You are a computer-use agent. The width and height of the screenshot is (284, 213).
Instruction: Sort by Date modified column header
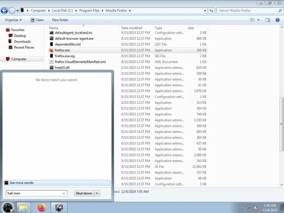pyautogui.click(x=132, y=28)
